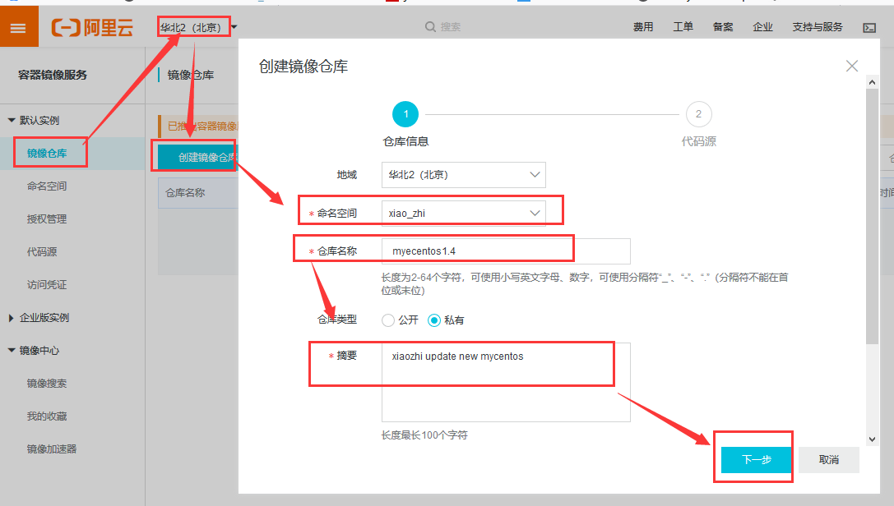Click the Alibaba Cloud logo

[x=92, y=27]
